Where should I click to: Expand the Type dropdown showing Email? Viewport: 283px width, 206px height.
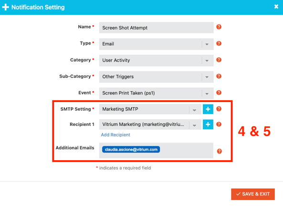point(157,44)
